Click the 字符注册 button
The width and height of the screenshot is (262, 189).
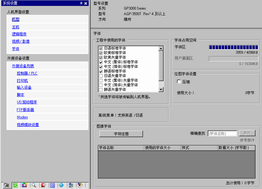point(121,134)
